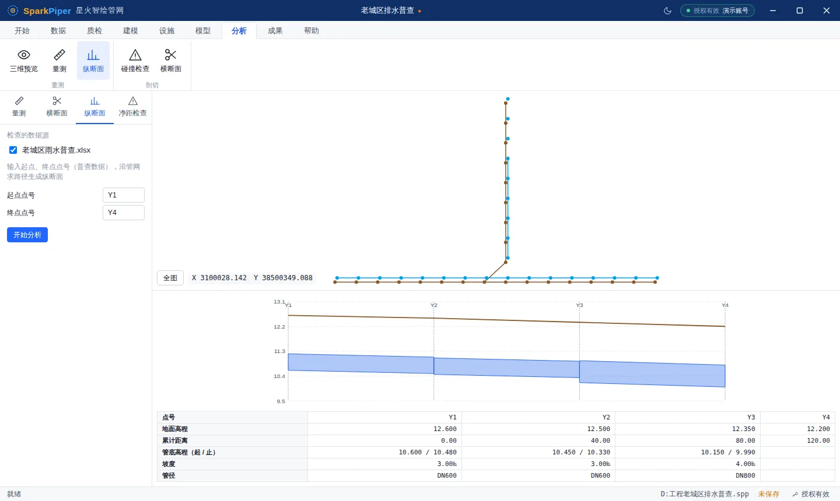The image size is (840, 501).
Task: Click 全图 full extent button
Action: (170, 278)
